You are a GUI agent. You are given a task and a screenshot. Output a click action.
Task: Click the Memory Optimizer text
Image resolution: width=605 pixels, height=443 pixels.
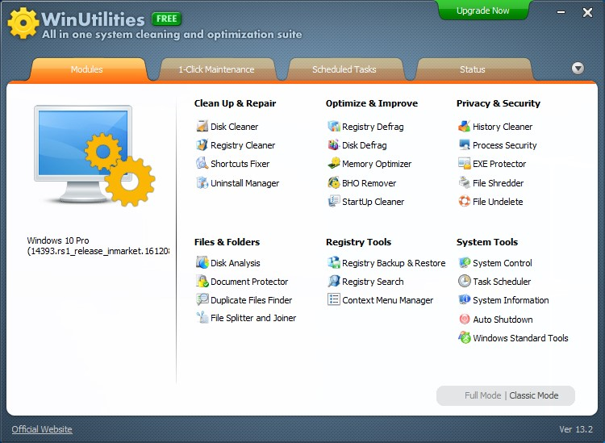click(377, 164)
